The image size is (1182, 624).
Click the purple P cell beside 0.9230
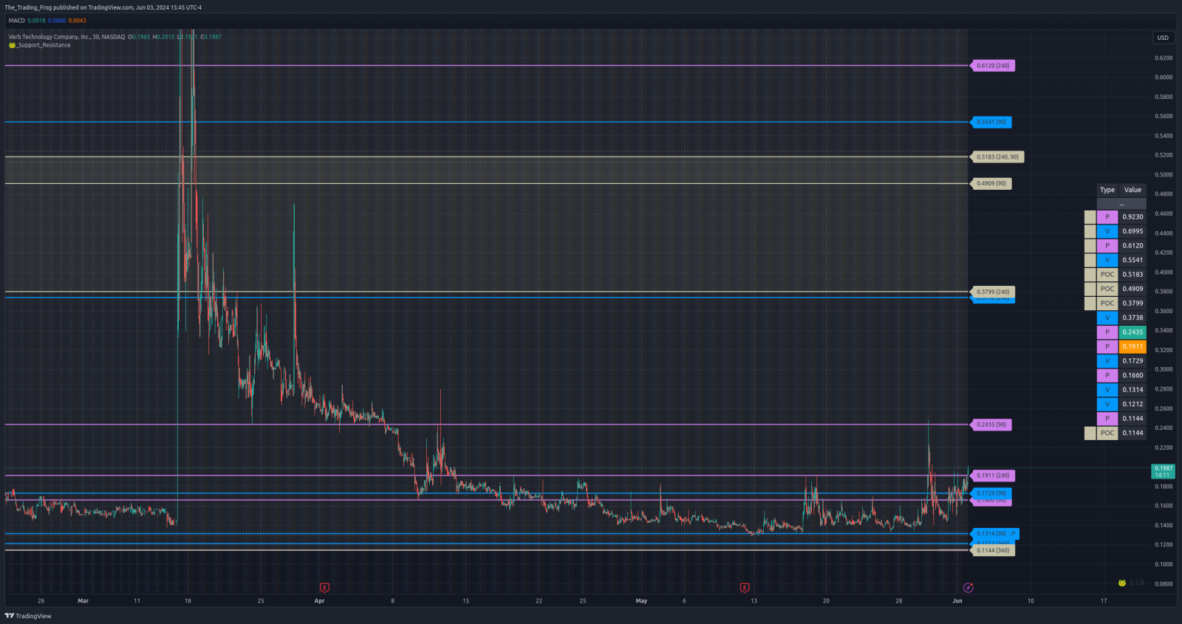click(x=1107, y=217)
